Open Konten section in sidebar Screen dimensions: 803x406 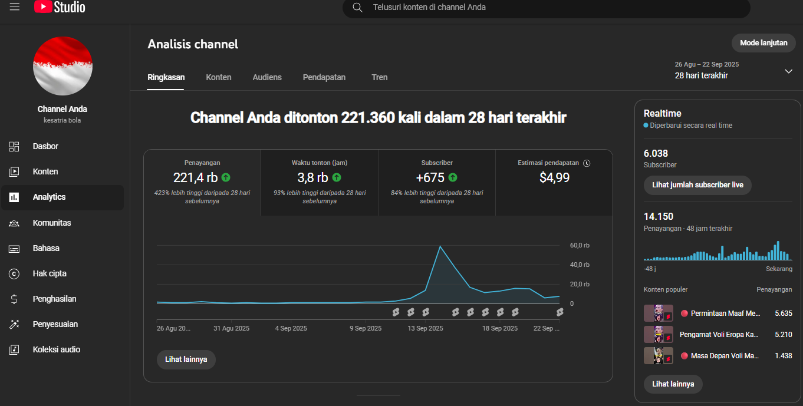tap(45, 171)
